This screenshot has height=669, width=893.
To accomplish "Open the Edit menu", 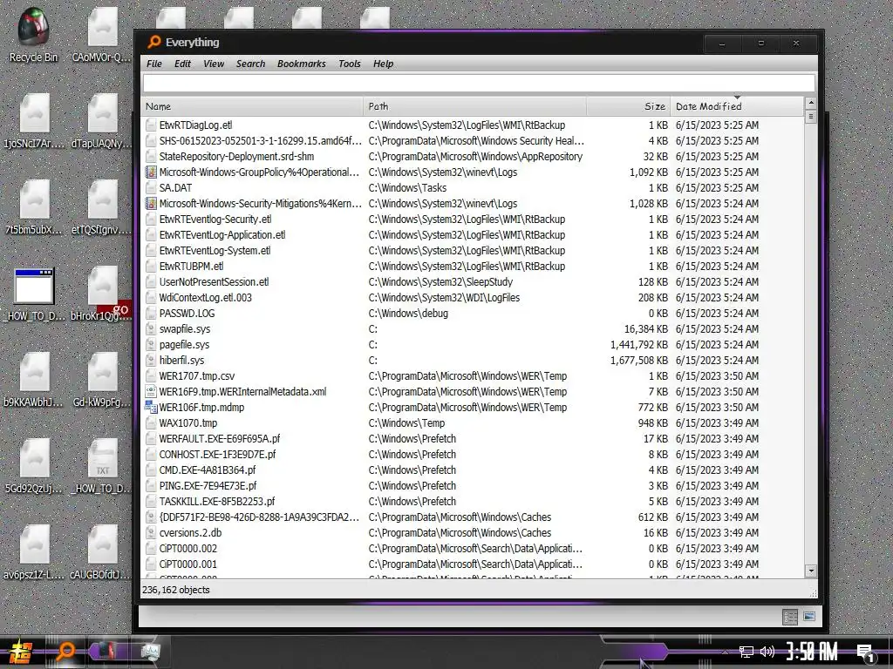I will (x=182, y=64).
